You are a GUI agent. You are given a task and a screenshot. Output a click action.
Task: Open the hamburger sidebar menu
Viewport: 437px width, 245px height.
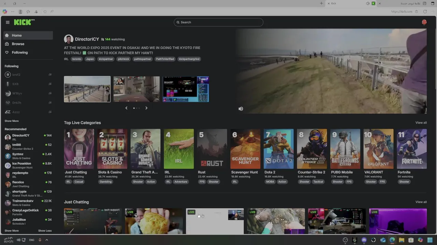pyautogui.click(x=8, y=22)
